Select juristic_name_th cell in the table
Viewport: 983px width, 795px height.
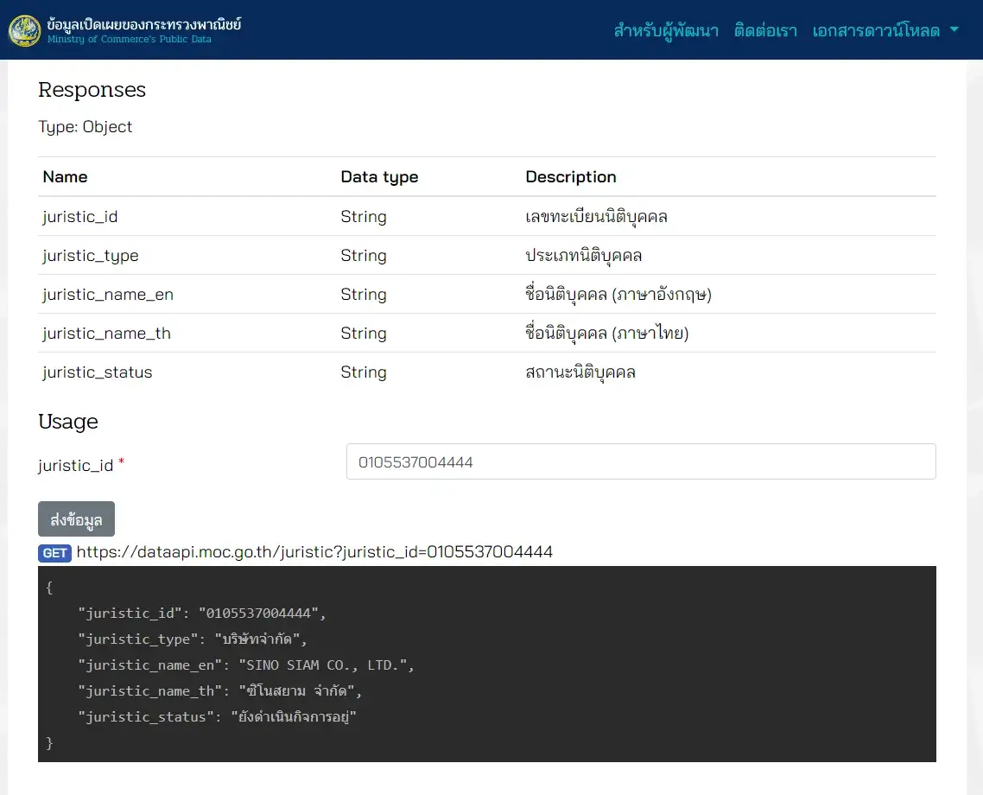click(x=106, y=334)
